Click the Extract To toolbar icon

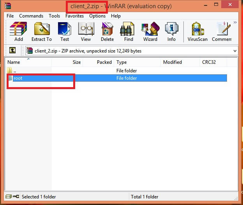(x=41, y=31)
